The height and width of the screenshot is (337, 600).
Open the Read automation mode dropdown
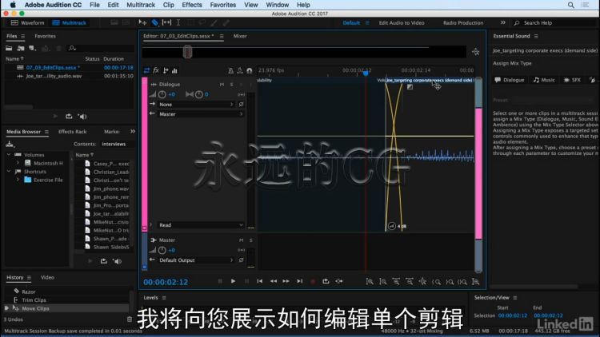pos(201,225)
